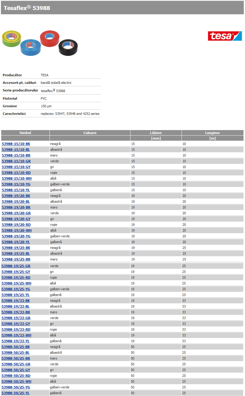Open product link 53988-19/20-BL
The height and width of the screenshot is (396, 245).
tap(16, 201)
